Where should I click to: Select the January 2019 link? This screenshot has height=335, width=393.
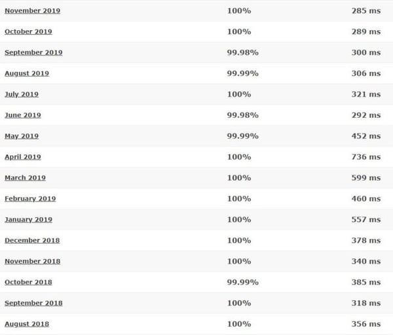pos(28,220)
